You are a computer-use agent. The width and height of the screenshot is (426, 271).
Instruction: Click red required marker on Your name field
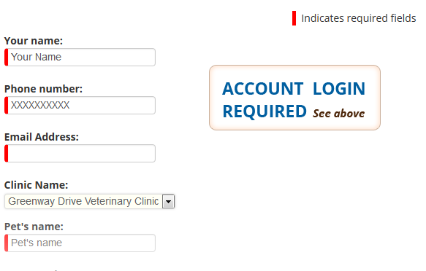click(7, 57)
